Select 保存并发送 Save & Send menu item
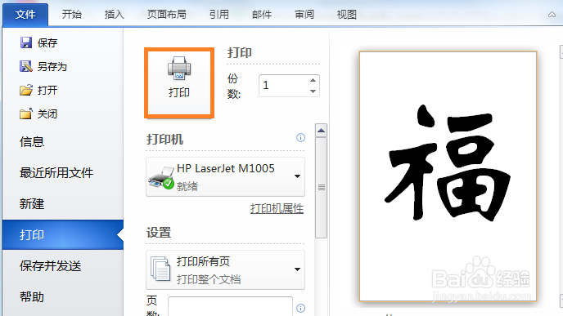Screen dimensions: 563x316 (x=63, y=266)
